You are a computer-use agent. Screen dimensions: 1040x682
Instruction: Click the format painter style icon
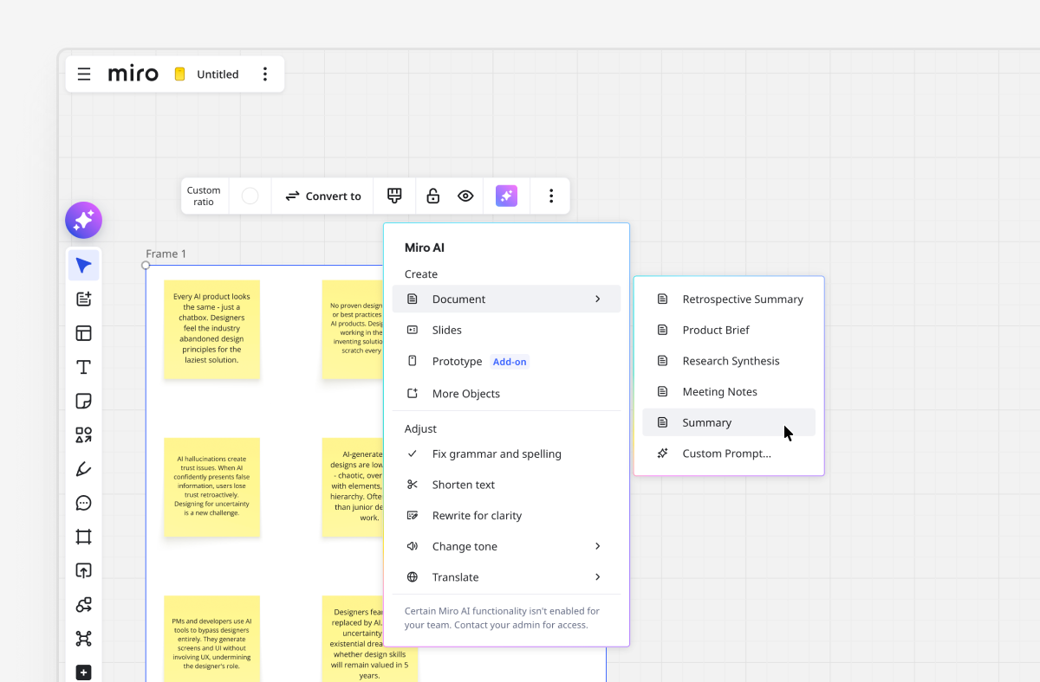[394, 196]
